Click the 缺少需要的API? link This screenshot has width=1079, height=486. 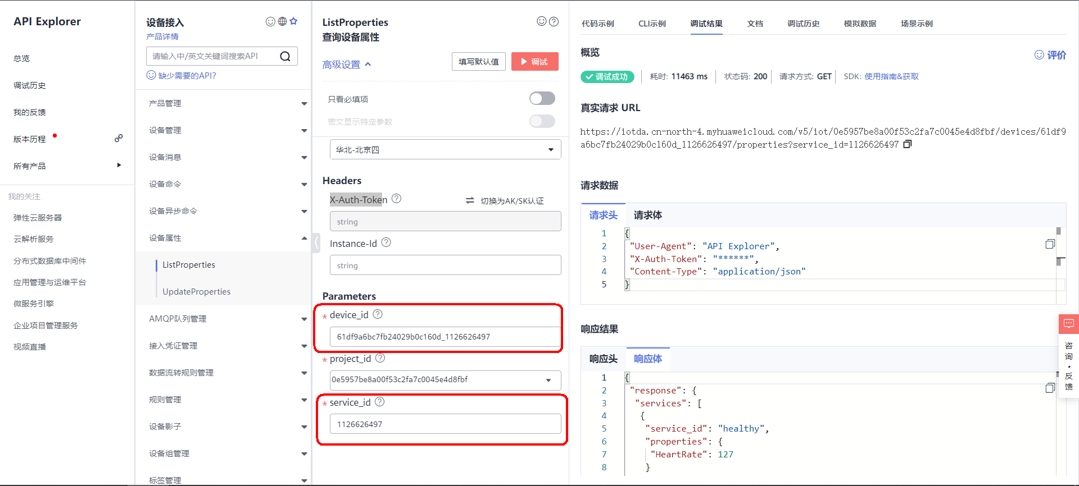187,75
